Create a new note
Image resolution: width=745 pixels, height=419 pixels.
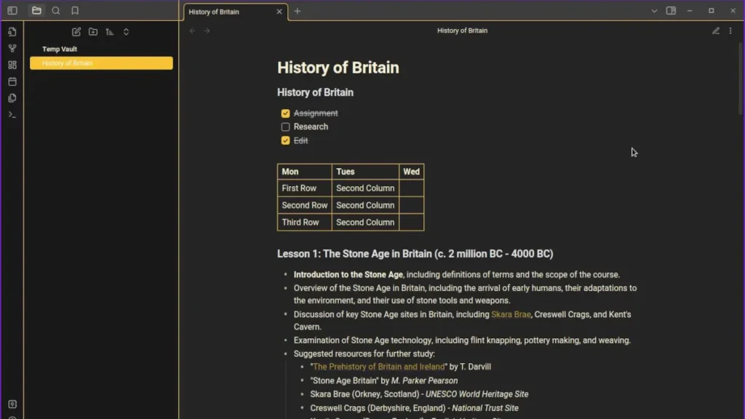(x=76, y=32)
